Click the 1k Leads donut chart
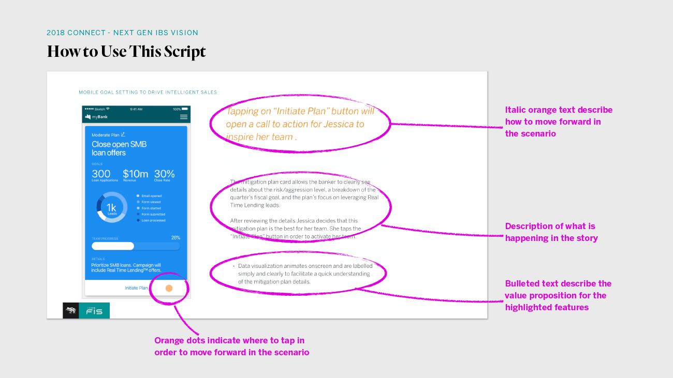Image resolution: width=673 pixels, height=378 pixels. point(112,208)
